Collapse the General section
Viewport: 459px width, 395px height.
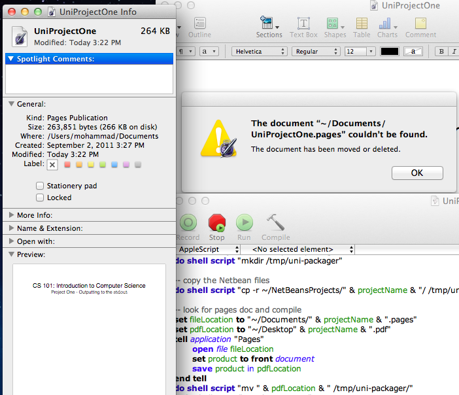(x=11, y=103)
